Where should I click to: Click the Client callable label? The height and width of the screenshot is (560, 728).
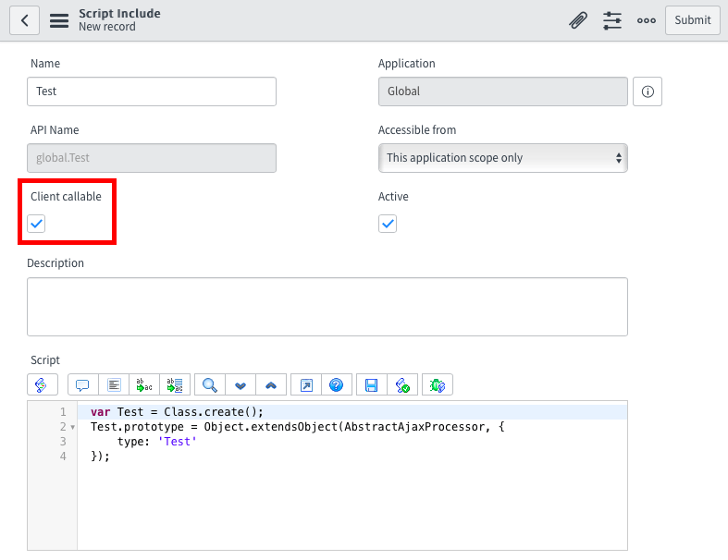click(x=66, y=197)
